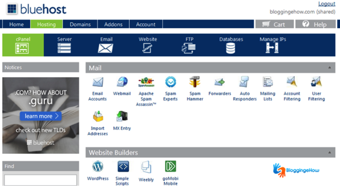Screen dimensions: 340x186
Task: Click the Notices panel header
Action: coord(40,67)
